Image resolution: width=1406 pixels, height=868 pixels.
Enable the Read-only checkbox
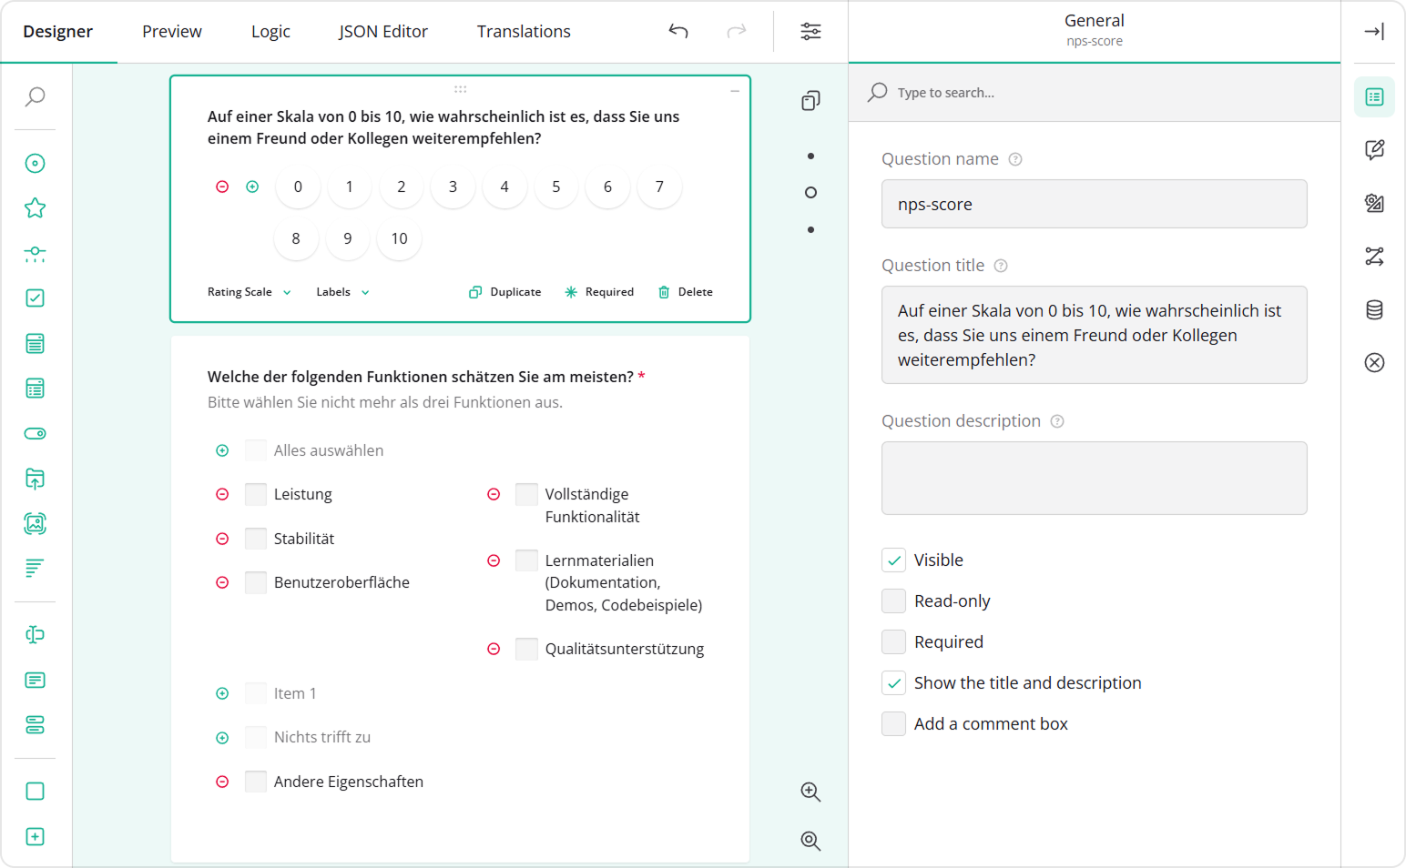(x=893, y=601)
